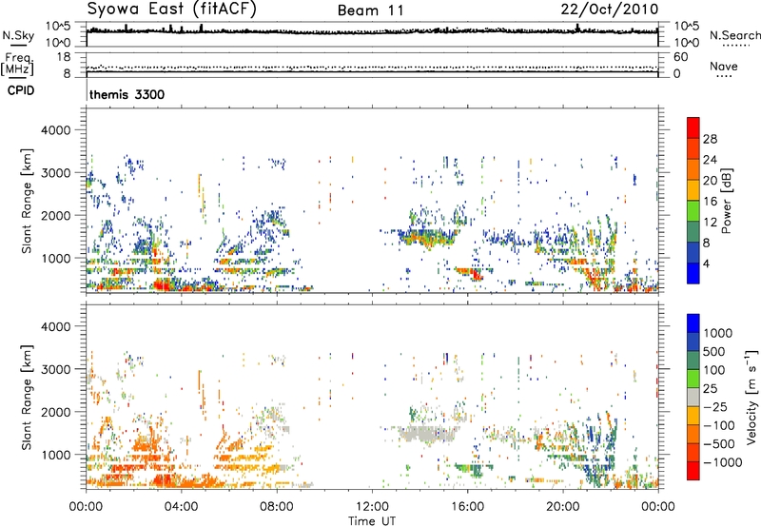Click the 'Time UT' axis title
This screenshot has width=761, height=527.
click(372, 520)
